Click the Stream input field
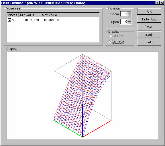This screenshot has width=165, height=146. (x=124, y=14)
